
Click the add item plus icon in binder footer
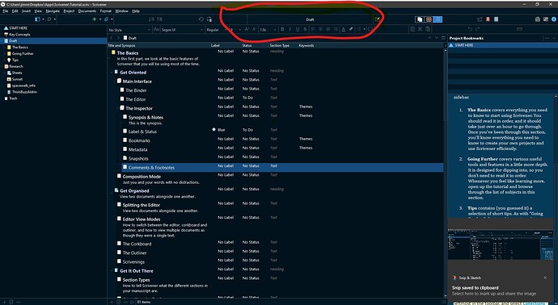point(3,302)
